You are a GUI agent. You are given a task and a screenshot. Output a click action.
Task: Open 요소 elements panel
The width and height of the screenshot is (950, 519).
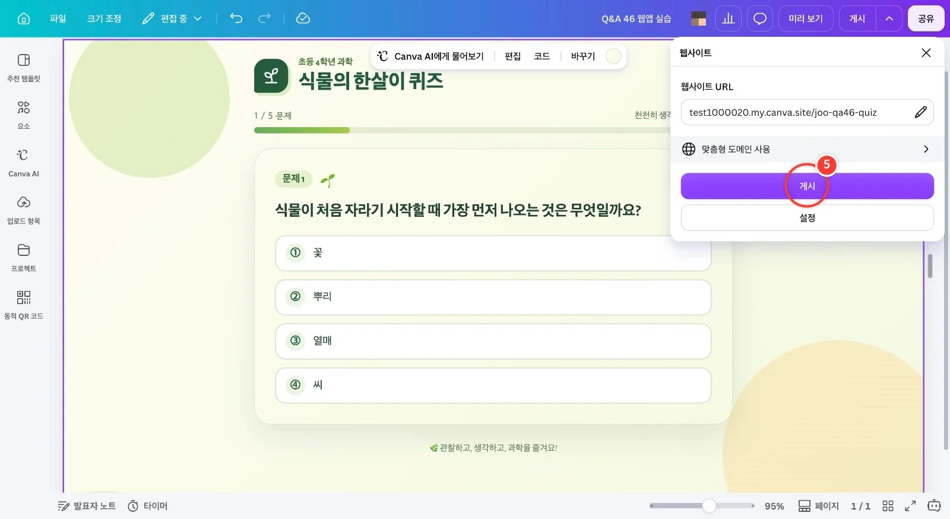pos(24,115)
